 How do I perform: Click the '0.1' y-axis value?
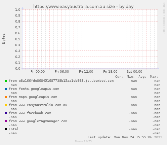18,63
